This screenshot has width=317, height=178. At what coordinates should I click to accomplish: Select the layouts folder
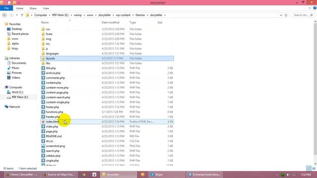coord(107,58)
